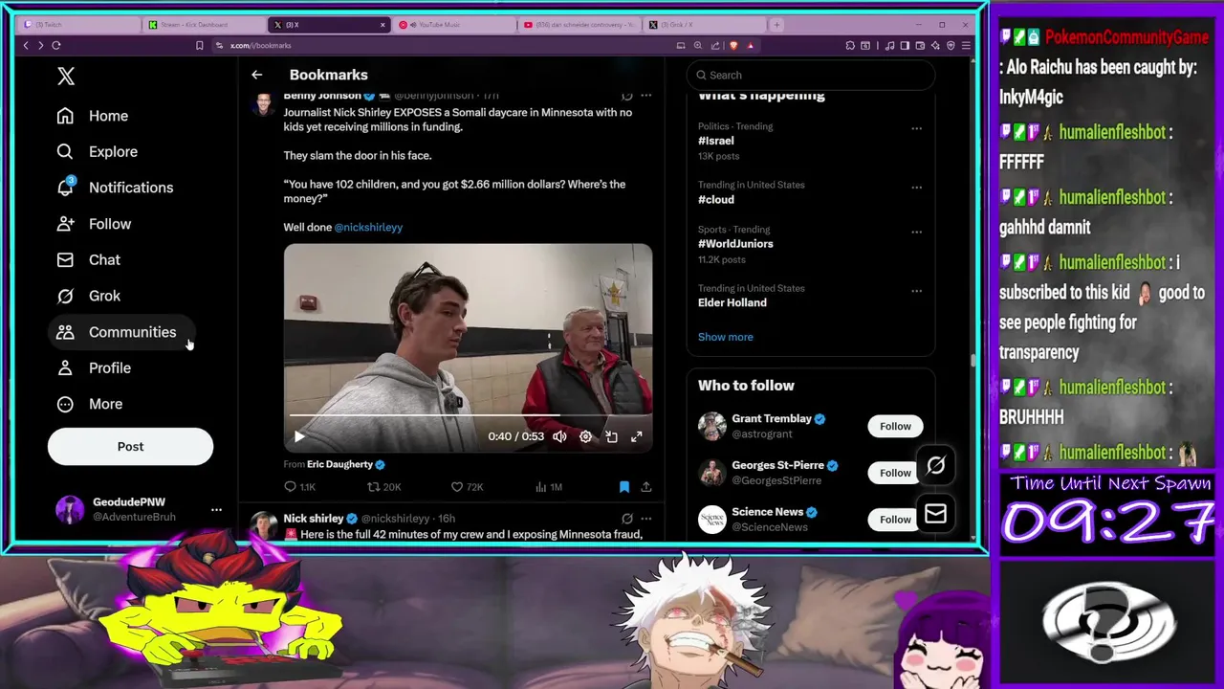1224x689 pixels.
Task: Click the X search field
Action: pyautogui.click(x=811, y=75)
